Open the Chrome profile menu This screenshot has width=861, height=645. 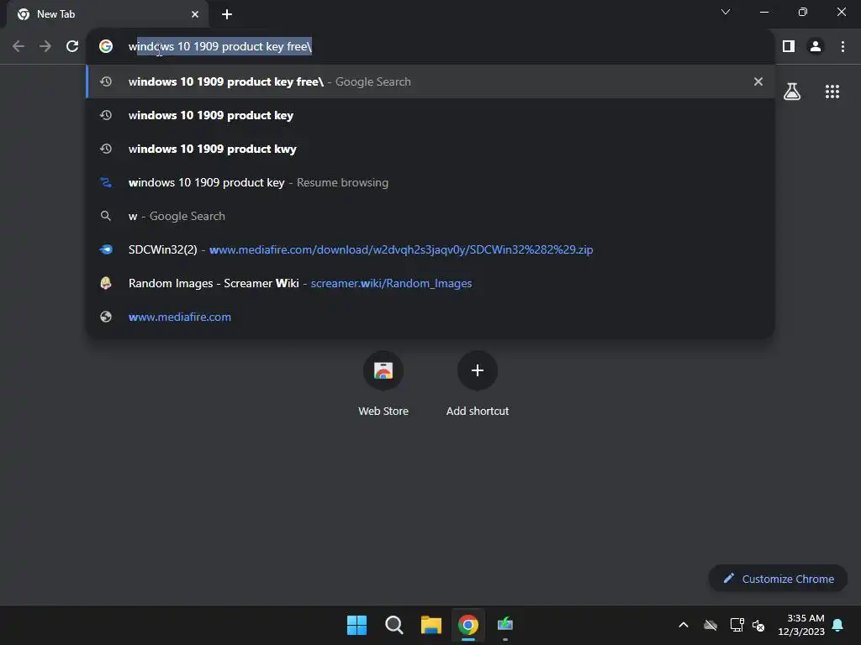[x=816, y=47]
